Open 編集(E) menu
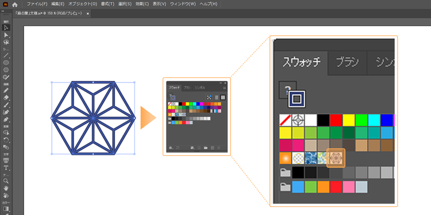The image size is (431, 215). coord(57,4)
